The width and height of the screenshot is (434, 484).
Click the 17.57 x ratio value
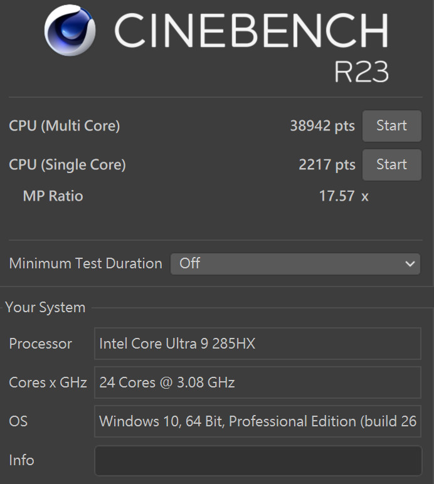(344, 196)
